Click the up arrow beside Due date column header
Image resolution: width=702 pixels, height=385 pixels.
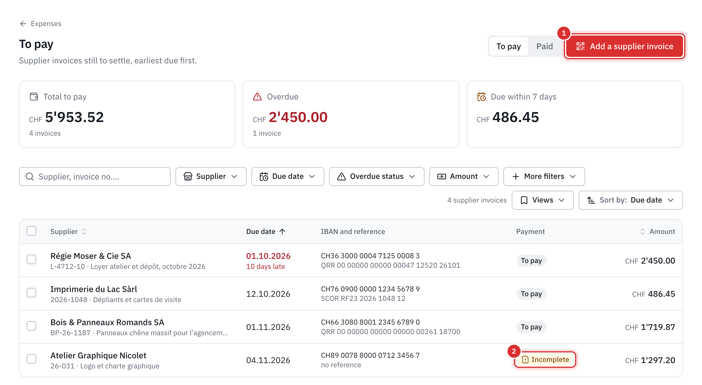[282, 232]
